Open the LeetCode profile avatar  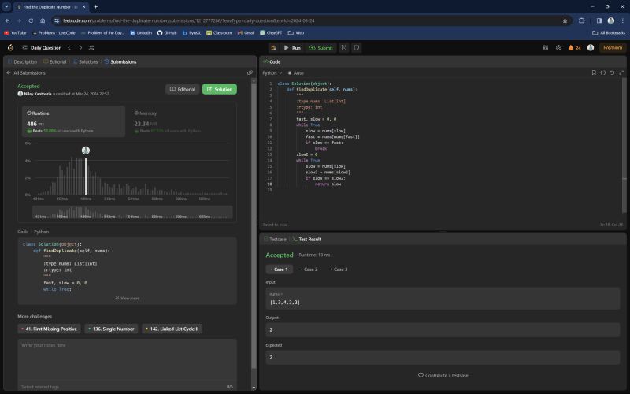tap(591, 47)
